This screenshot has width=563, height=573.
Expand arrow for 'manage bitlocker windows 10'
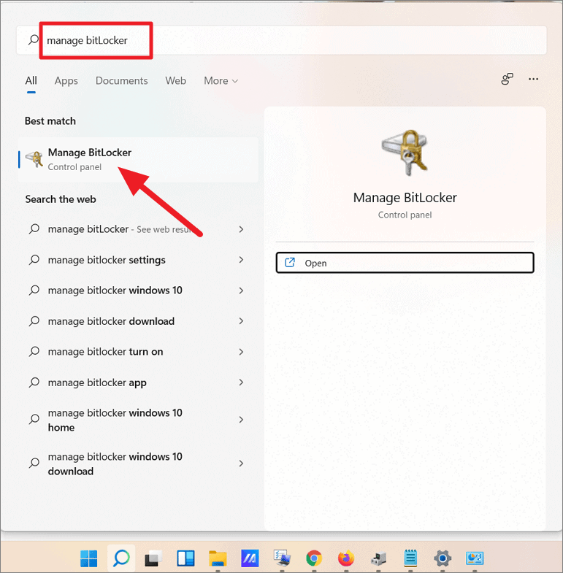(241, 291)
